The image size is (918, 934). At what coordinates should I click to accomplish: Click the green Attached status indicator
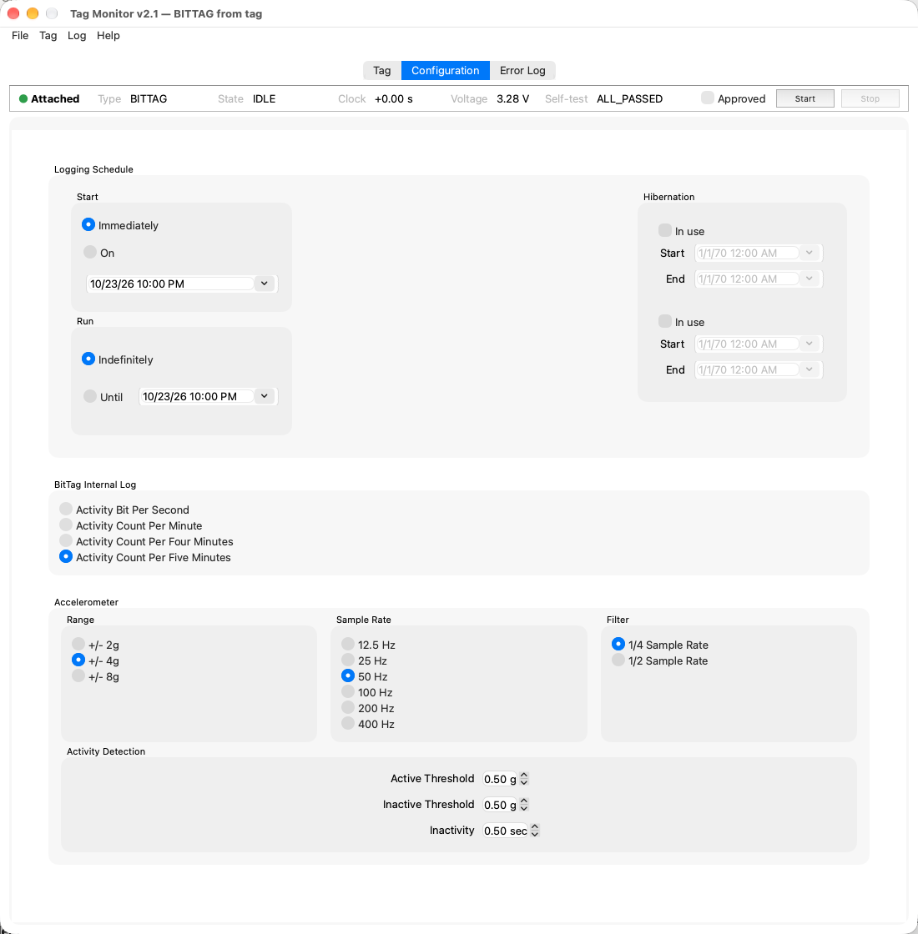click(x=23, y=99)
